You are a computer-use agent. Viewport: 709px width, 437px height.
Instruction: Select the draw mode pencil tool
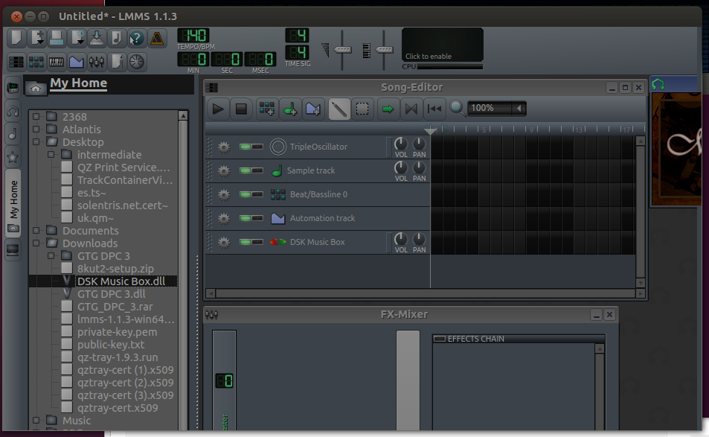(x=339, y=109)
